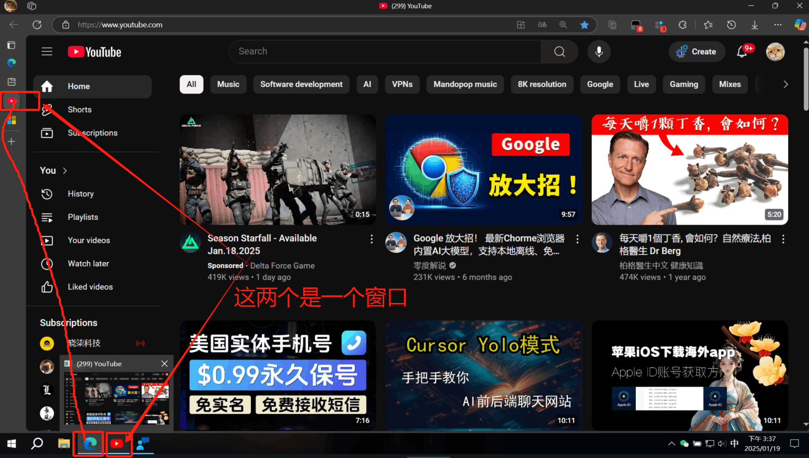
Task: Show more filter chips with right arrow
Action: (x=785, y=84)
